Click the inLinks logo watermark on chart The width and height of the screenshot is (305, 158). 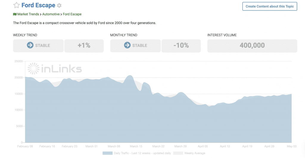[x=55, y=69]
